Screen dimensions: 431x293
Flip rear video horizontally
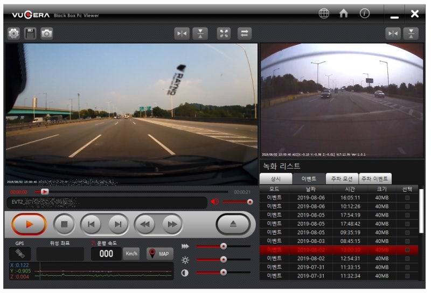(x=393, y=33)
